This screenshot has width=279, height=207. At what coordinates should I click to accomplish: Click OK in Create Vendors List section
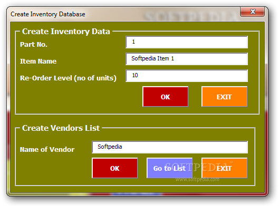click(x=115, y=168)
